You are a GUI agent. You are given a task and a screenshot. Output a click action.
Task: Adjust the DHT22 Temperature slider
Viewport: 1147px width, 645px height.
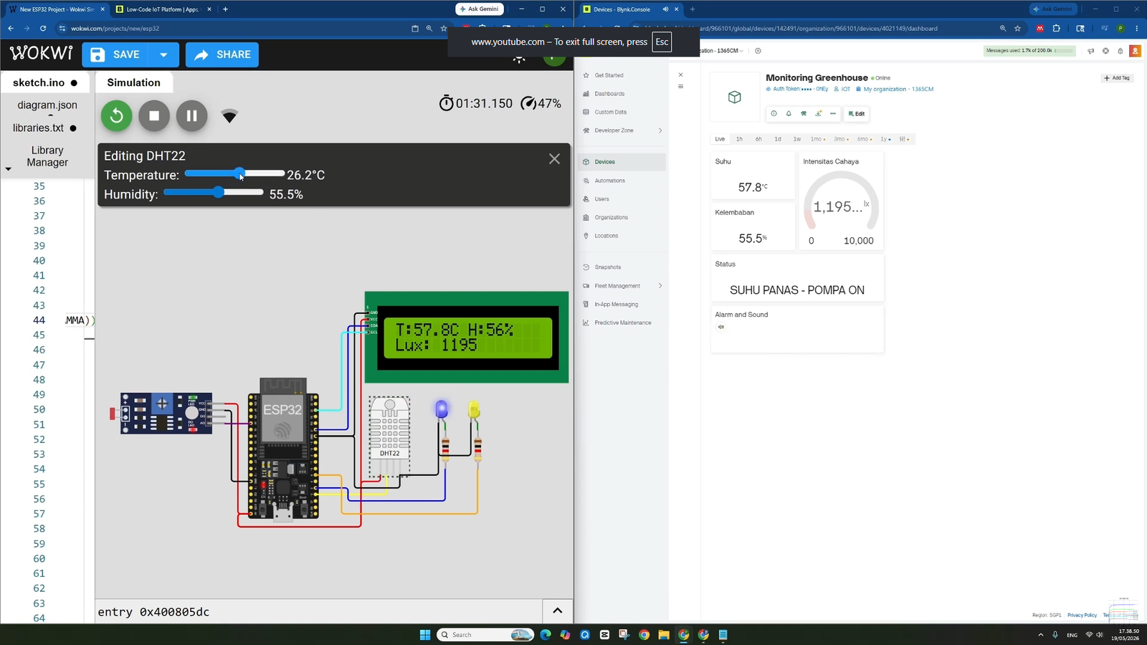(234, 173)
